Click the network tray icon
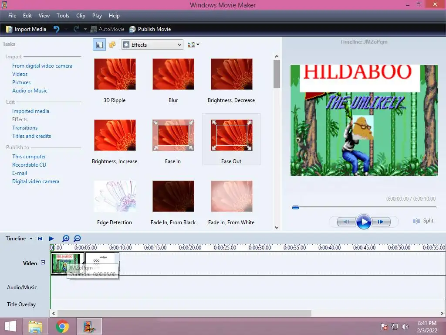The image size is (446, 335). click(395, 326)
